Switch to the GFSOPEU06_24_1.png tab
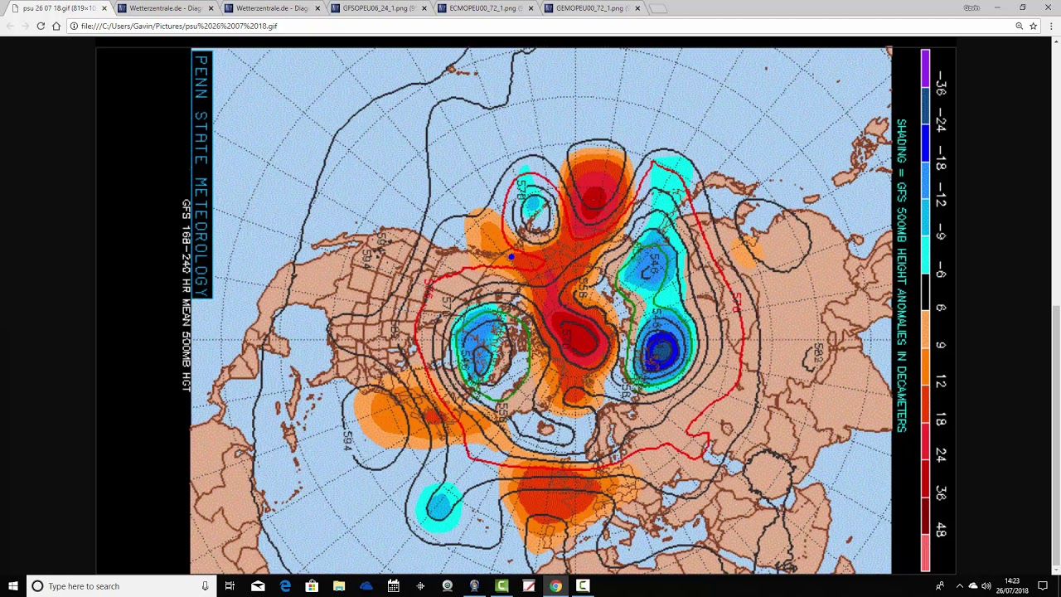Image resolution: width=1061 pixels, height=597 pixels. coord(378,8)
